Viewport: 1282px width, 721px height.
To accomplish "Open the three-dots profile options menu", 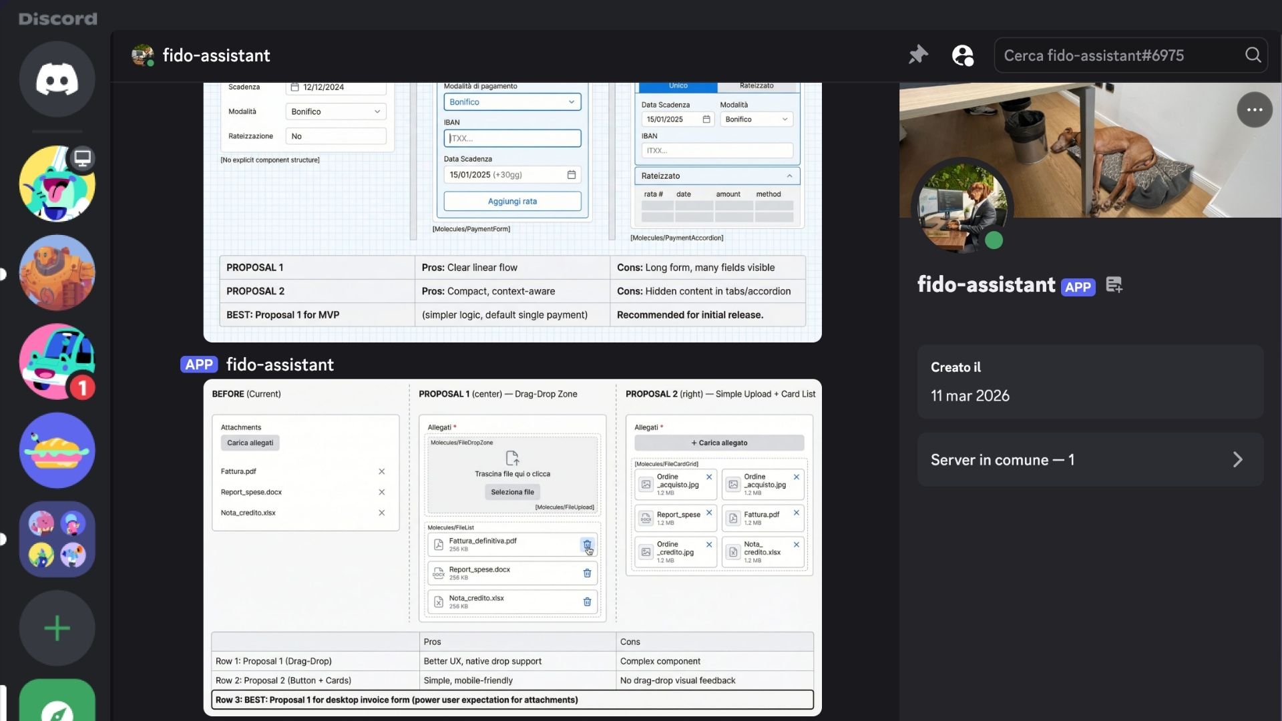I will pos(1254,110).
